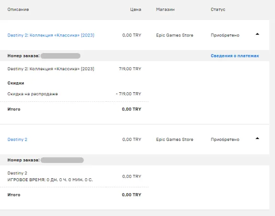Click Приобретено status of Classic Collection order
This screenshot has height=216, width=275.
[225, 35]
